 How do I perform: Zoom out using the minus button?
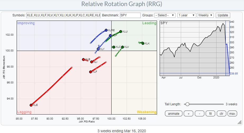(x=199, y=114)
